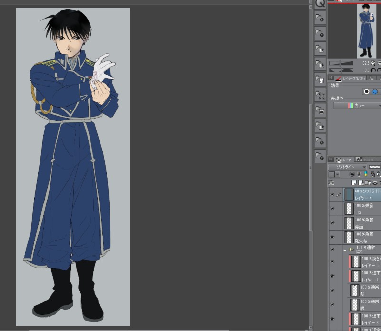Select the 線画 layer thumbnail
This screenshot has width=381, height=331.
click(x=349, y=223)
